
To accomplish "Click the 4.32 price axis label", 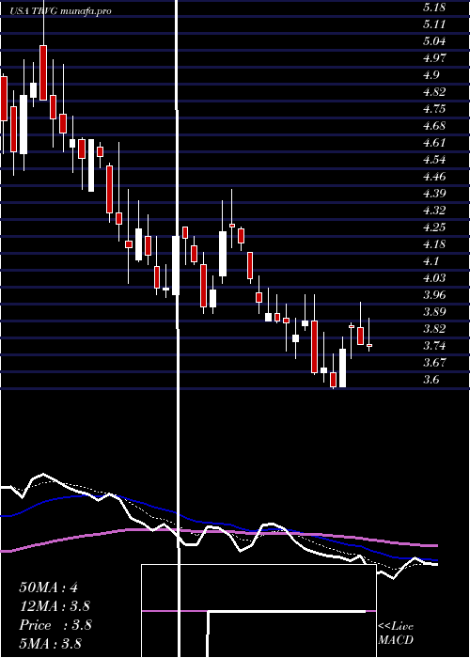I will 434,211.
